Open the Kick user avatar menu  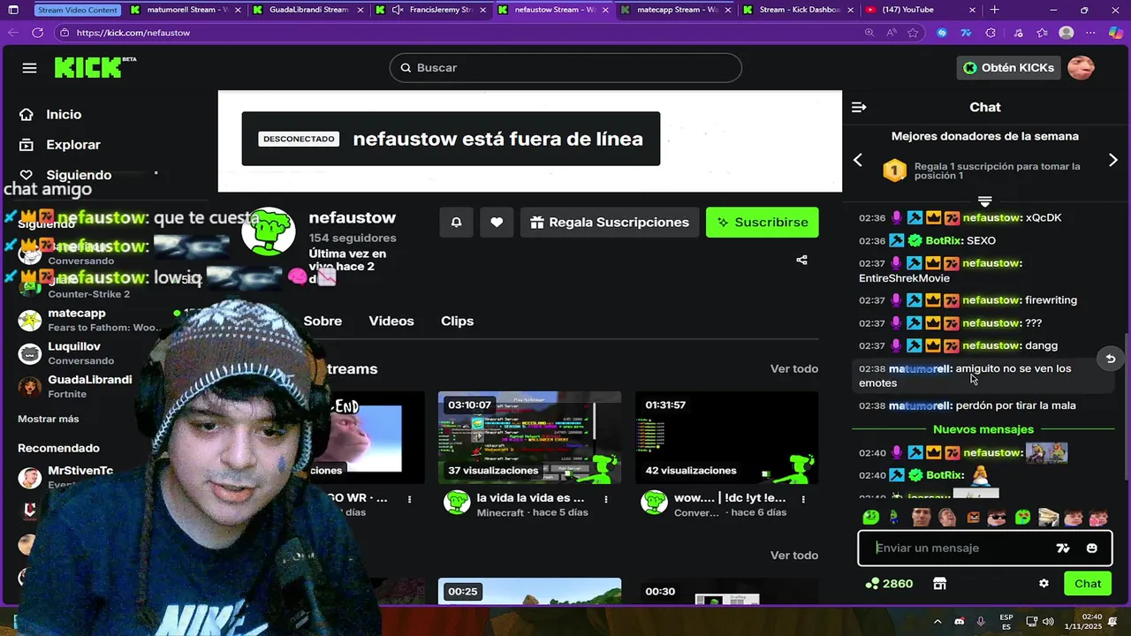click(x=1081, y=68)
